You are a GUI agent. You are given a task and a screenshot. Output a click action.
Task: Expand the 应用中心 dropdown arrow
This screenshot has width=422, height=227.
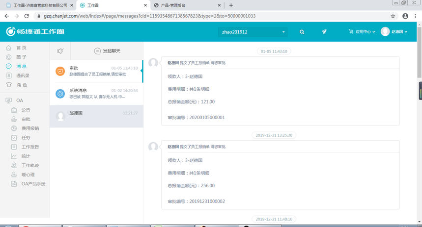coord(374,32)
